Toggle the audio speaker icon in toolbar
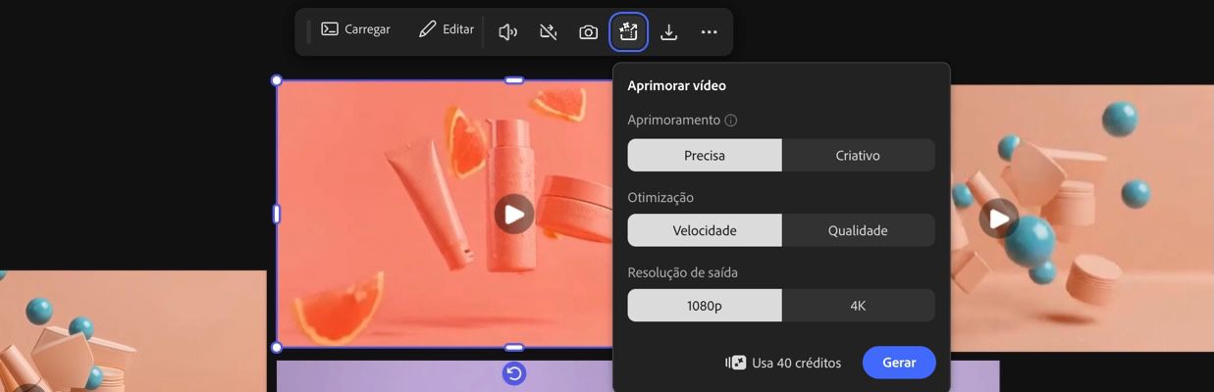Image resolution: width=1214 pixels, height=392 pixels. click(x=507, y=32)
